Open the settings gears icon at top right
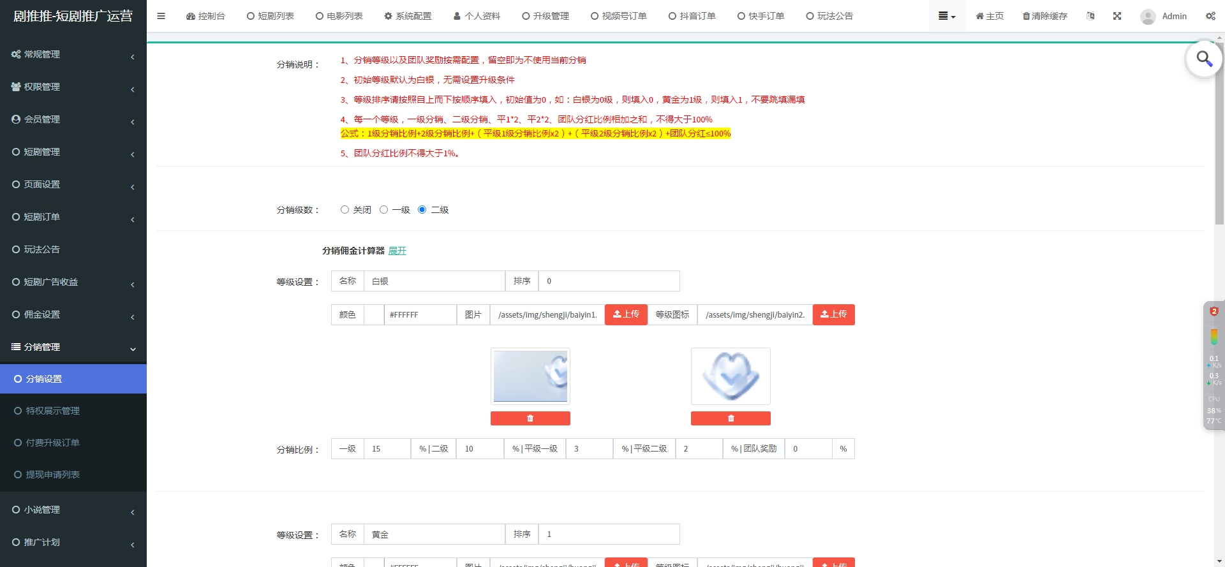The height and width of the screenshot is (567, 1225). 1210,16
